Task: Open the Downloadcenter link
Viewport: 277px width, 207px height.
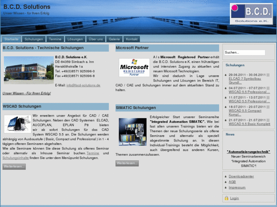Action: point(241,176)
